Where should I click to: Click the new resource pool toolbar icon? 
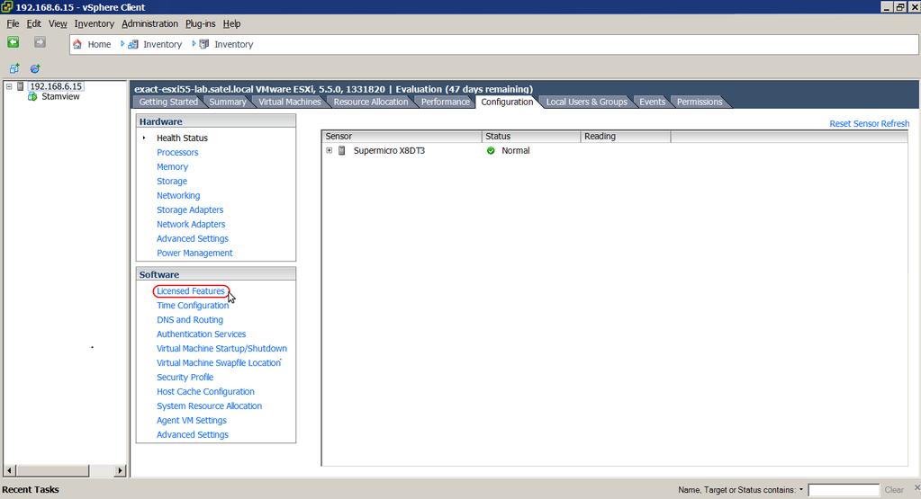tap(34, 68)
